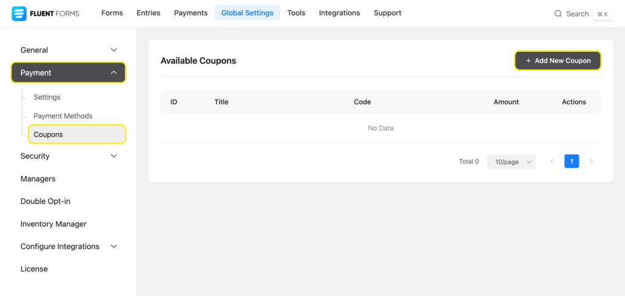This screenshot has width=625, height=296.
Task: Open payment Settings submenu item
Action: point(47,97)
